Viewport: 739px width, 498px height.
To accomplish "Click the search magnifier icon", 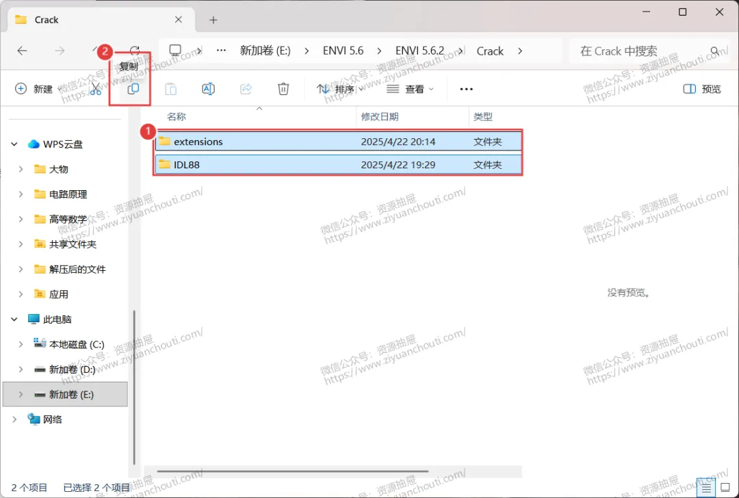I will tap(715, 51).
